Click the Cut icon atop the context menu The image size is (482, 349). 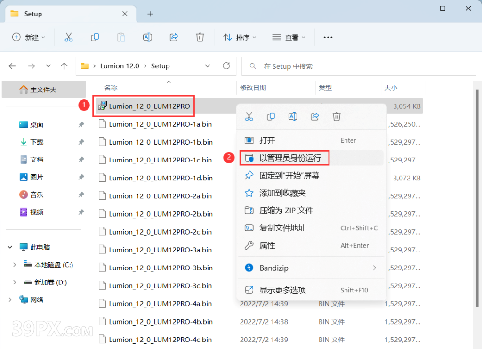tap(249, 116)
